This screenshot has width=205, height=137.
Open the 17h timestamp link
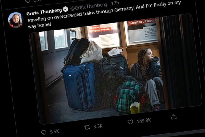point(115,4)
